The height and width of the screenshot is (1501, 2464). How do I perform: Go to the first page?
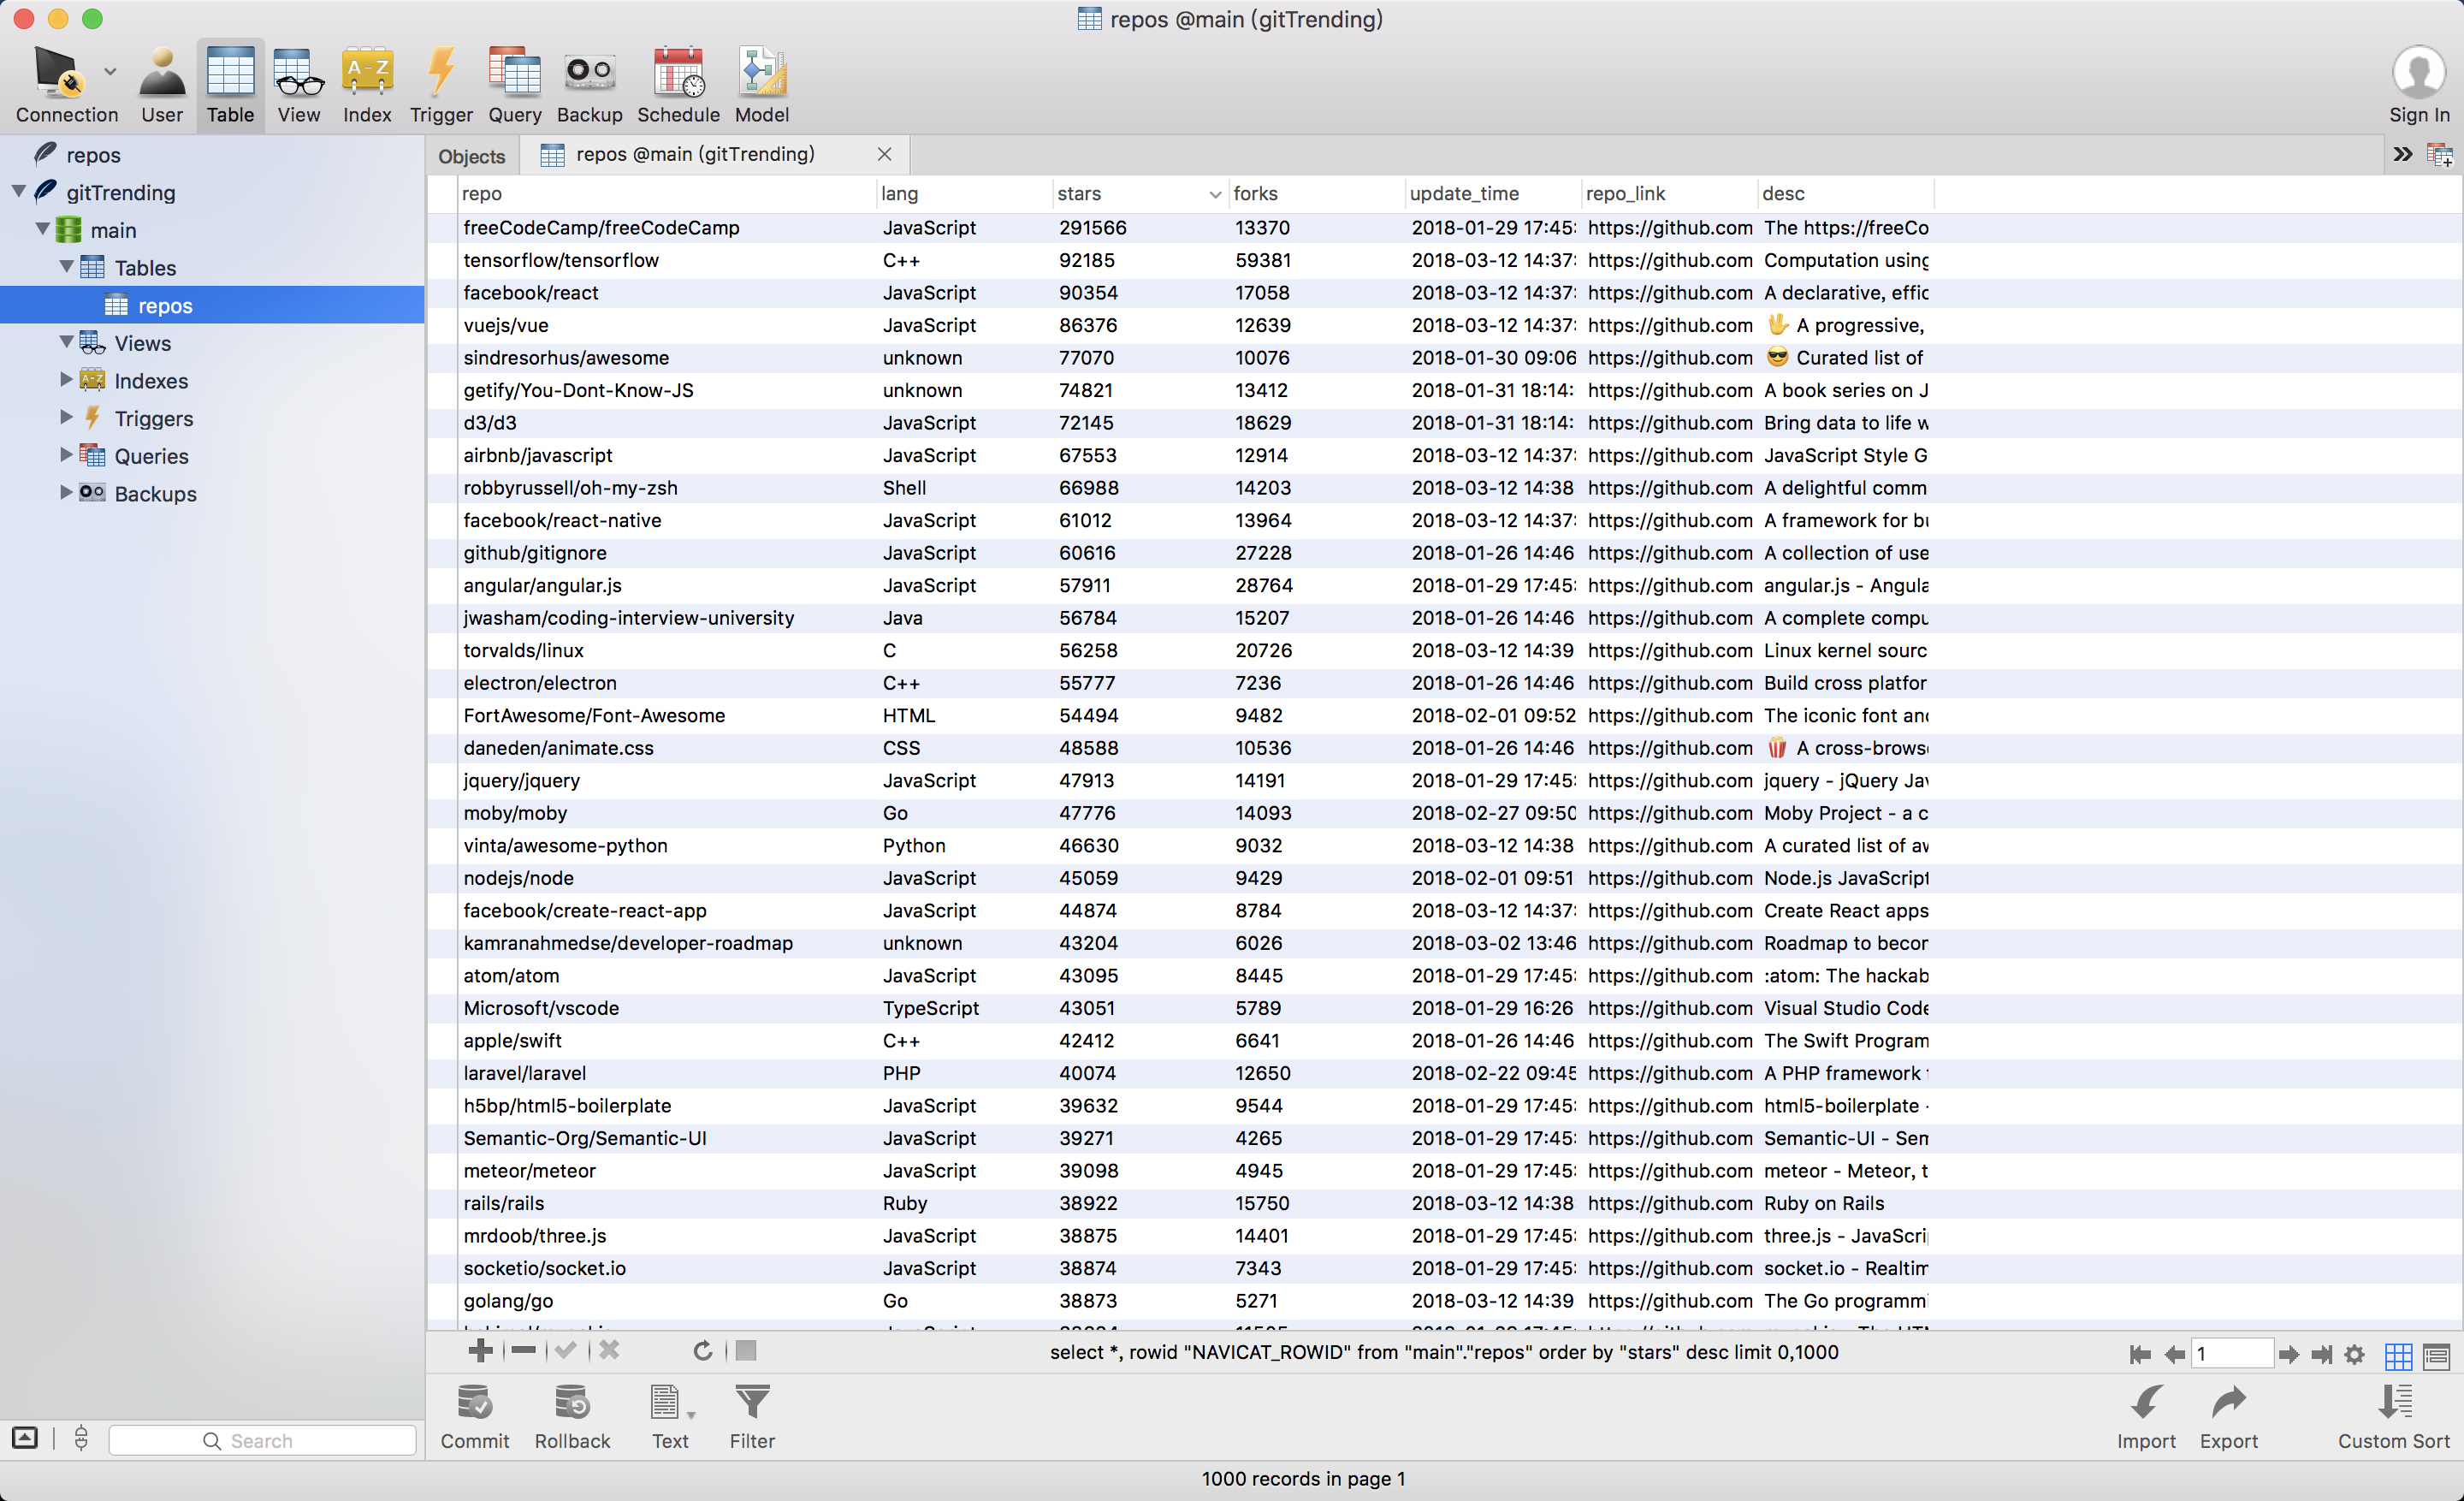pos(2140,1355)
